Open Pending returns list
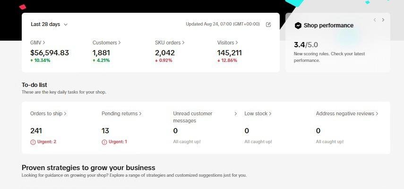The image size is (404, 189). 121,113
